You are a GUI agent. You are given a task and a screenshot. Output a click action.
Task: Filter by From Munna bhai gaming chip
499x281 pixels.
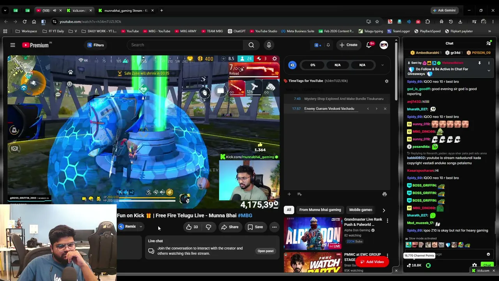pyautogui.click(x=320, y=210)
